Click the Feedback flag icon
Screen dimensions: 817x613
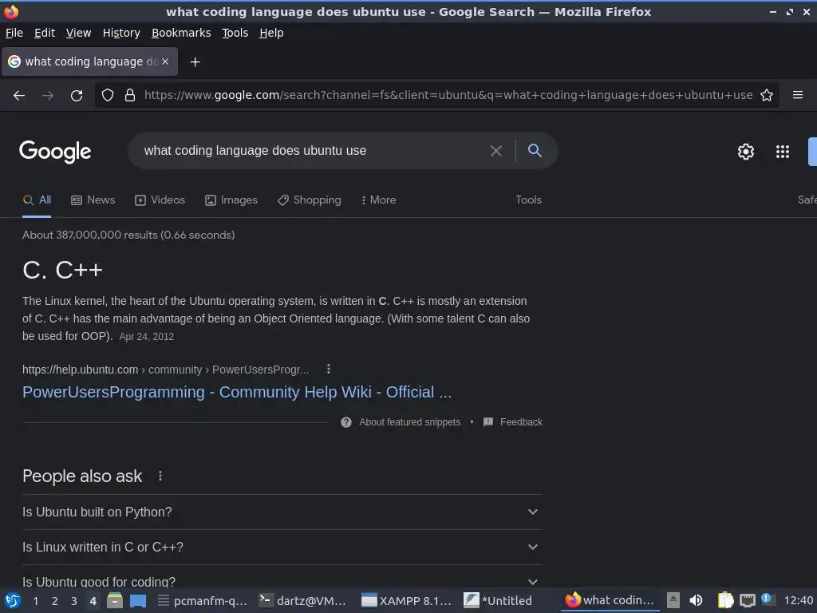click(x=488, y=421)
